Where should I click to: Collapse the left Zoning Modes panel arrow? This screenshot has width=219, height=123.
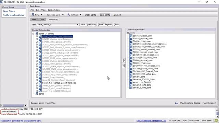(x=28, y=5)
